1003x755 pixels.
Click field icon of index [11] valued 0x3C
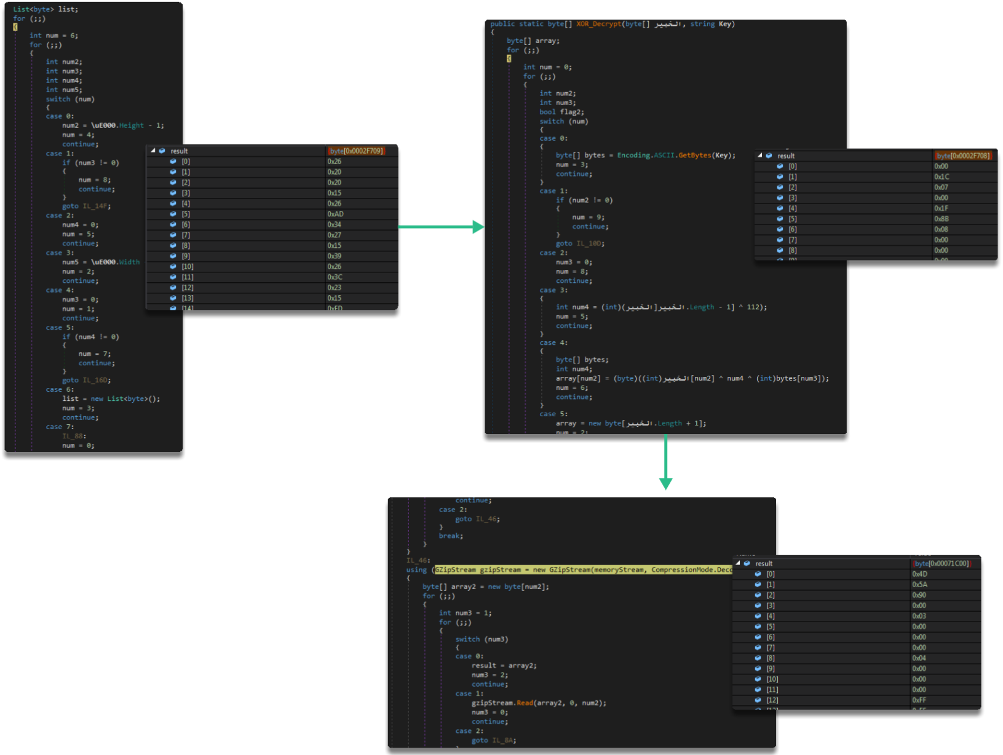173,277
